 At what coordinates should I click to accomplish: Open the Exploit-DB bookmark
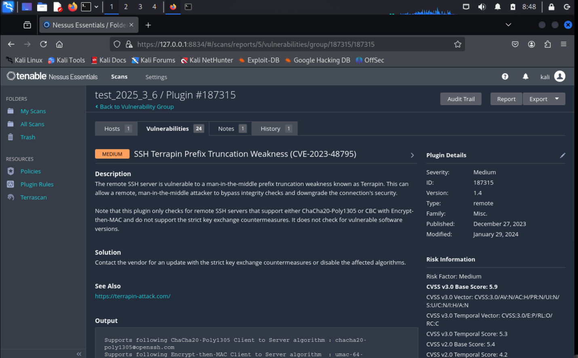[x=259, y=60]
